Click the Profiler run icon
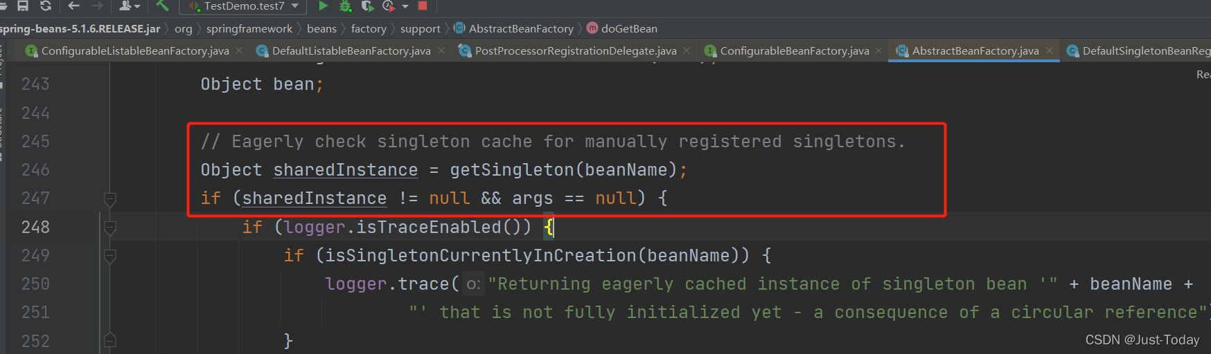This screenshot has width=1211, height=354. [389, 6]
